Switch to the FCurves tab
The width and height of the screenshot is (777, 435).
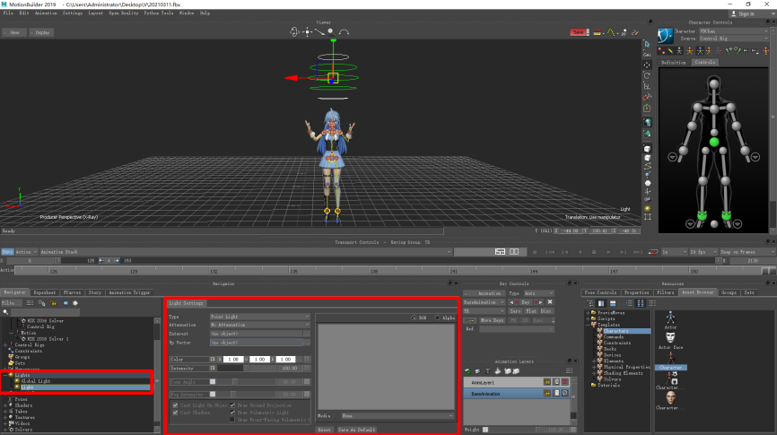(72, 291)
